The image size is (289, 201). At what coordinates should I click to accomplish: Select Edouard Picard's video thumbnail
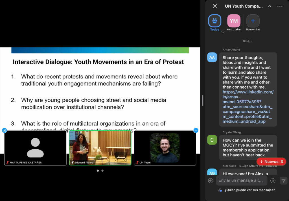tap(100, 148)
